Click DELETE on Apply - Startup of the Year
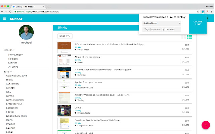Screen dimensions: 215x134 [x=185, y=87]
